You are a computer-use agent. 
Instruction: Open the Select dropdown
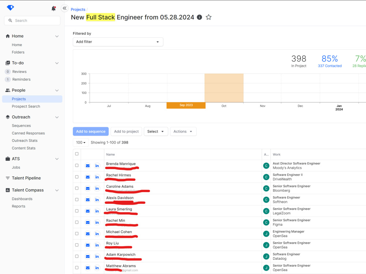coord(156,132)
